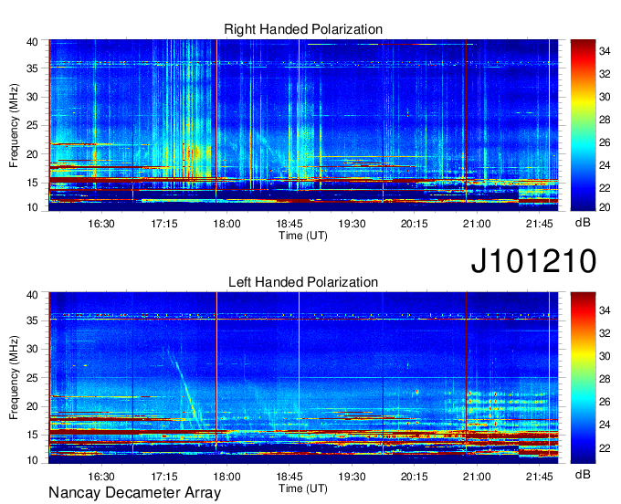This screenshot has width=621, height=504.
Task: Click 21:00 tick under Left Handed plot
Action: click(x=477, y=477)
